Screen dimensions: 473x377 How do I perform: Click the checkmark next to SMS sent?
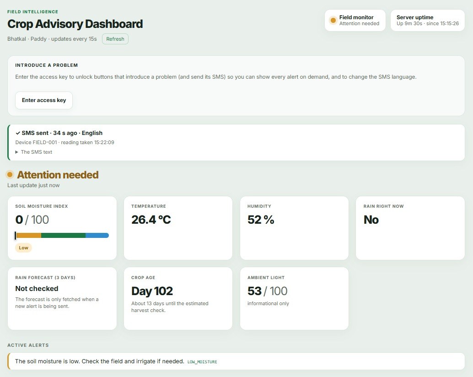[18, 133]
